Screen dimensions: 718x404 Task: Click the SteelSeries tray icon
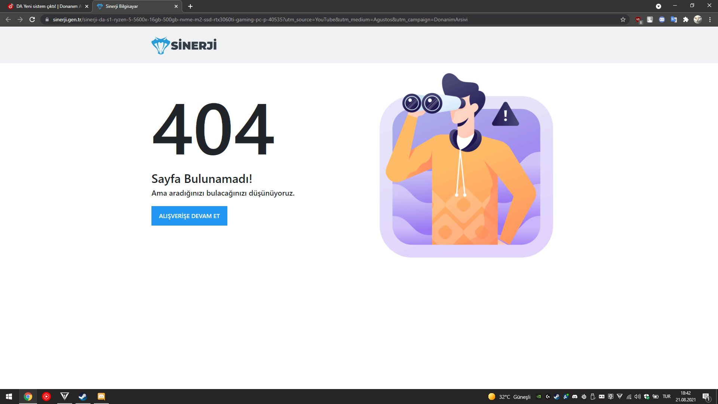coord(584,397)
